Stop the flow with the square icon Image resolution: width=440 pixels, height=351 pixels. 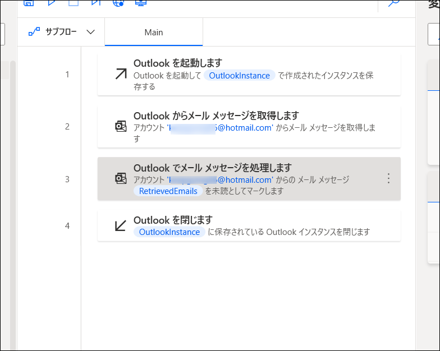tap(74, 3)
